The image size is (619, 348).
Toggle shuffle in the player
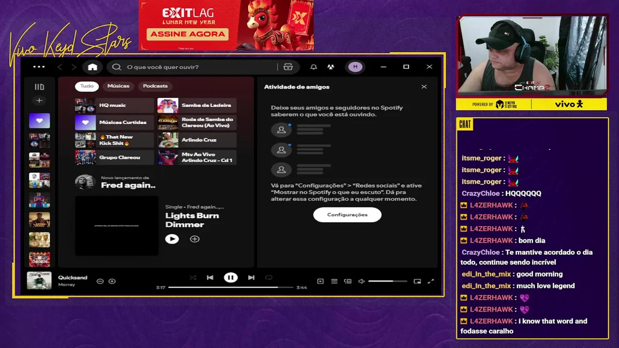[x=193, y=277]
